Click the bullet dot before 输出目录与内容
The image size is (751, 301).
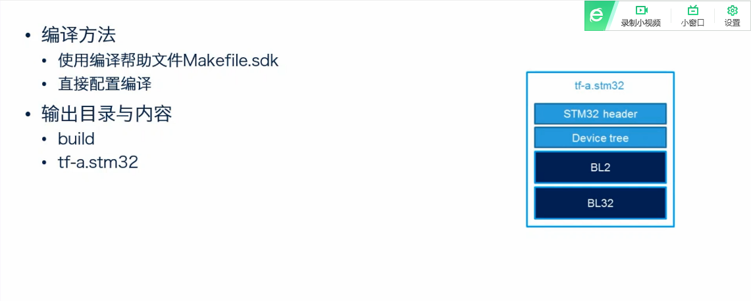pos(29,115)
